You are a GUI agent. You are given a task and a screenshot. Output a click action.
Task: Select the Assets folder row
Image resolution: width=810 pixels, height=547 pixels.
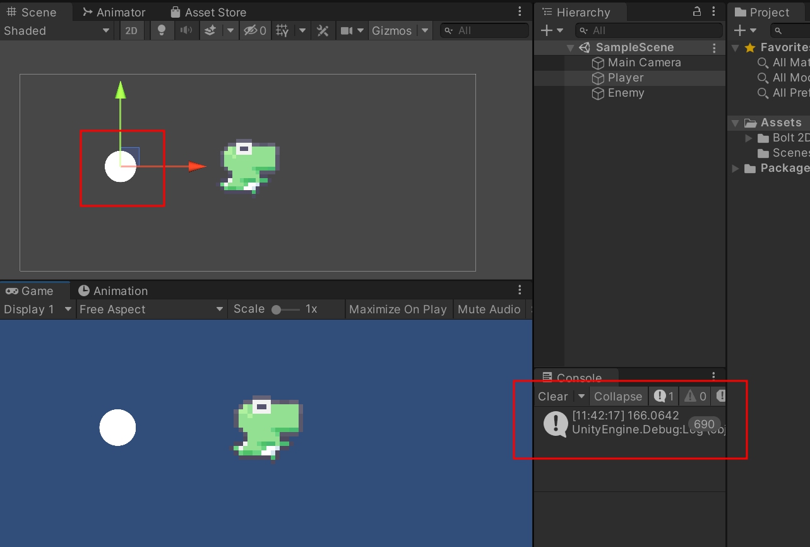pyautogui.click(x=769, y=123)
